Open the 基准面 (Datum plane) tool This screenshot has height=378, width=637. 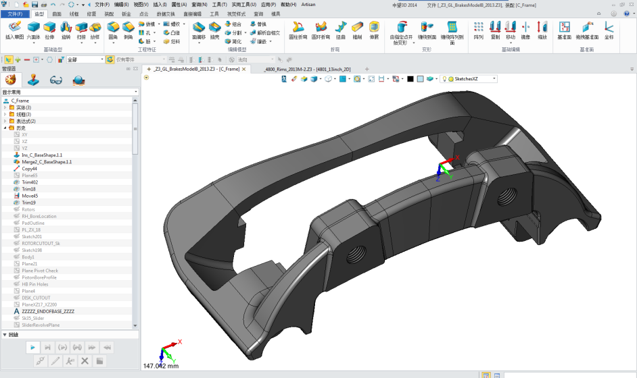[x=564, y=30]
